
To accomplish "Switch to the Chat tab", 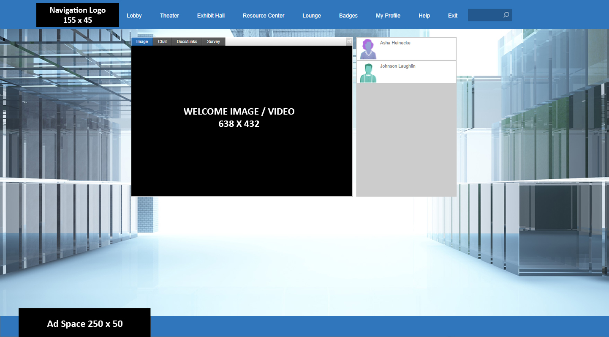I will 162,41.
